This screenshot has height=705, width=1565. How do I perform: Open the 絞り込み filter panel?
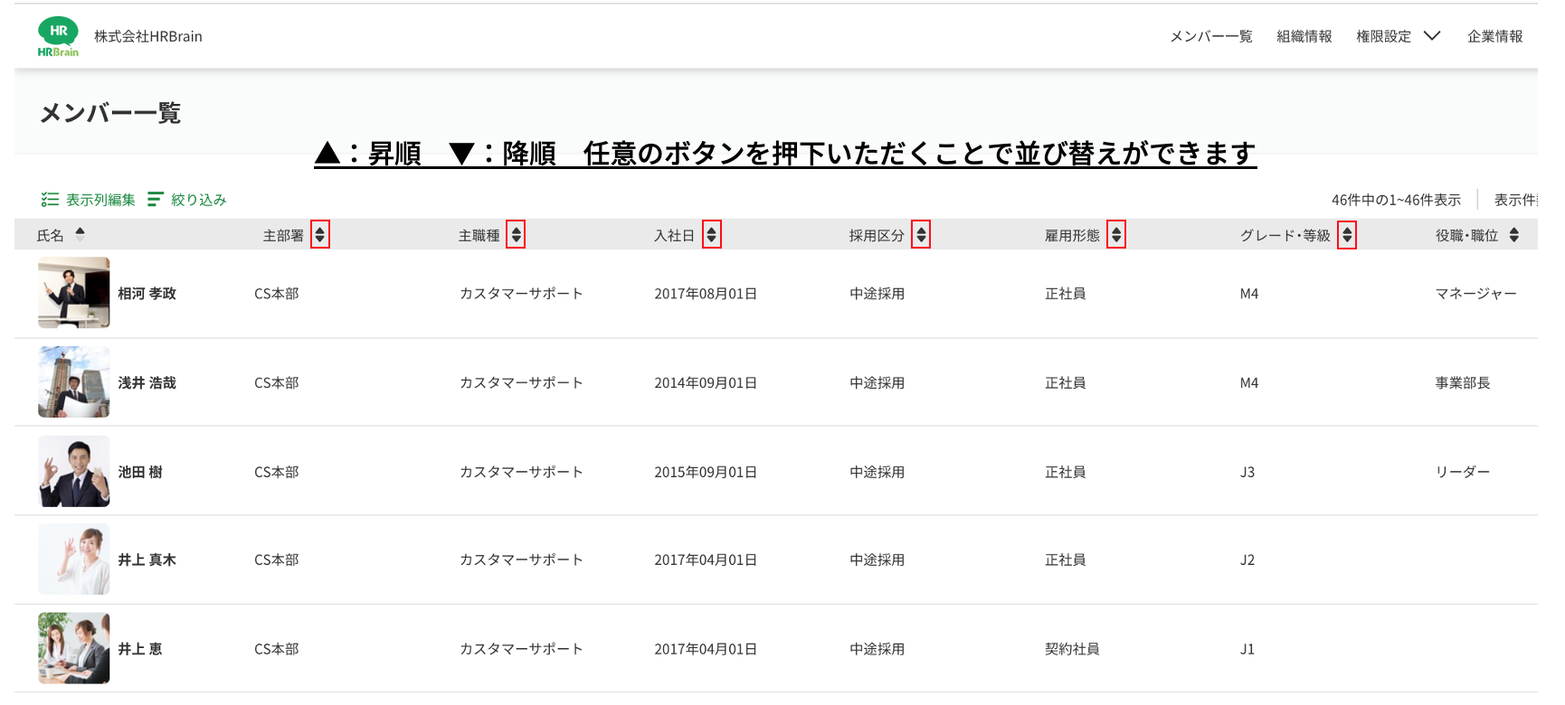[187, 200]
